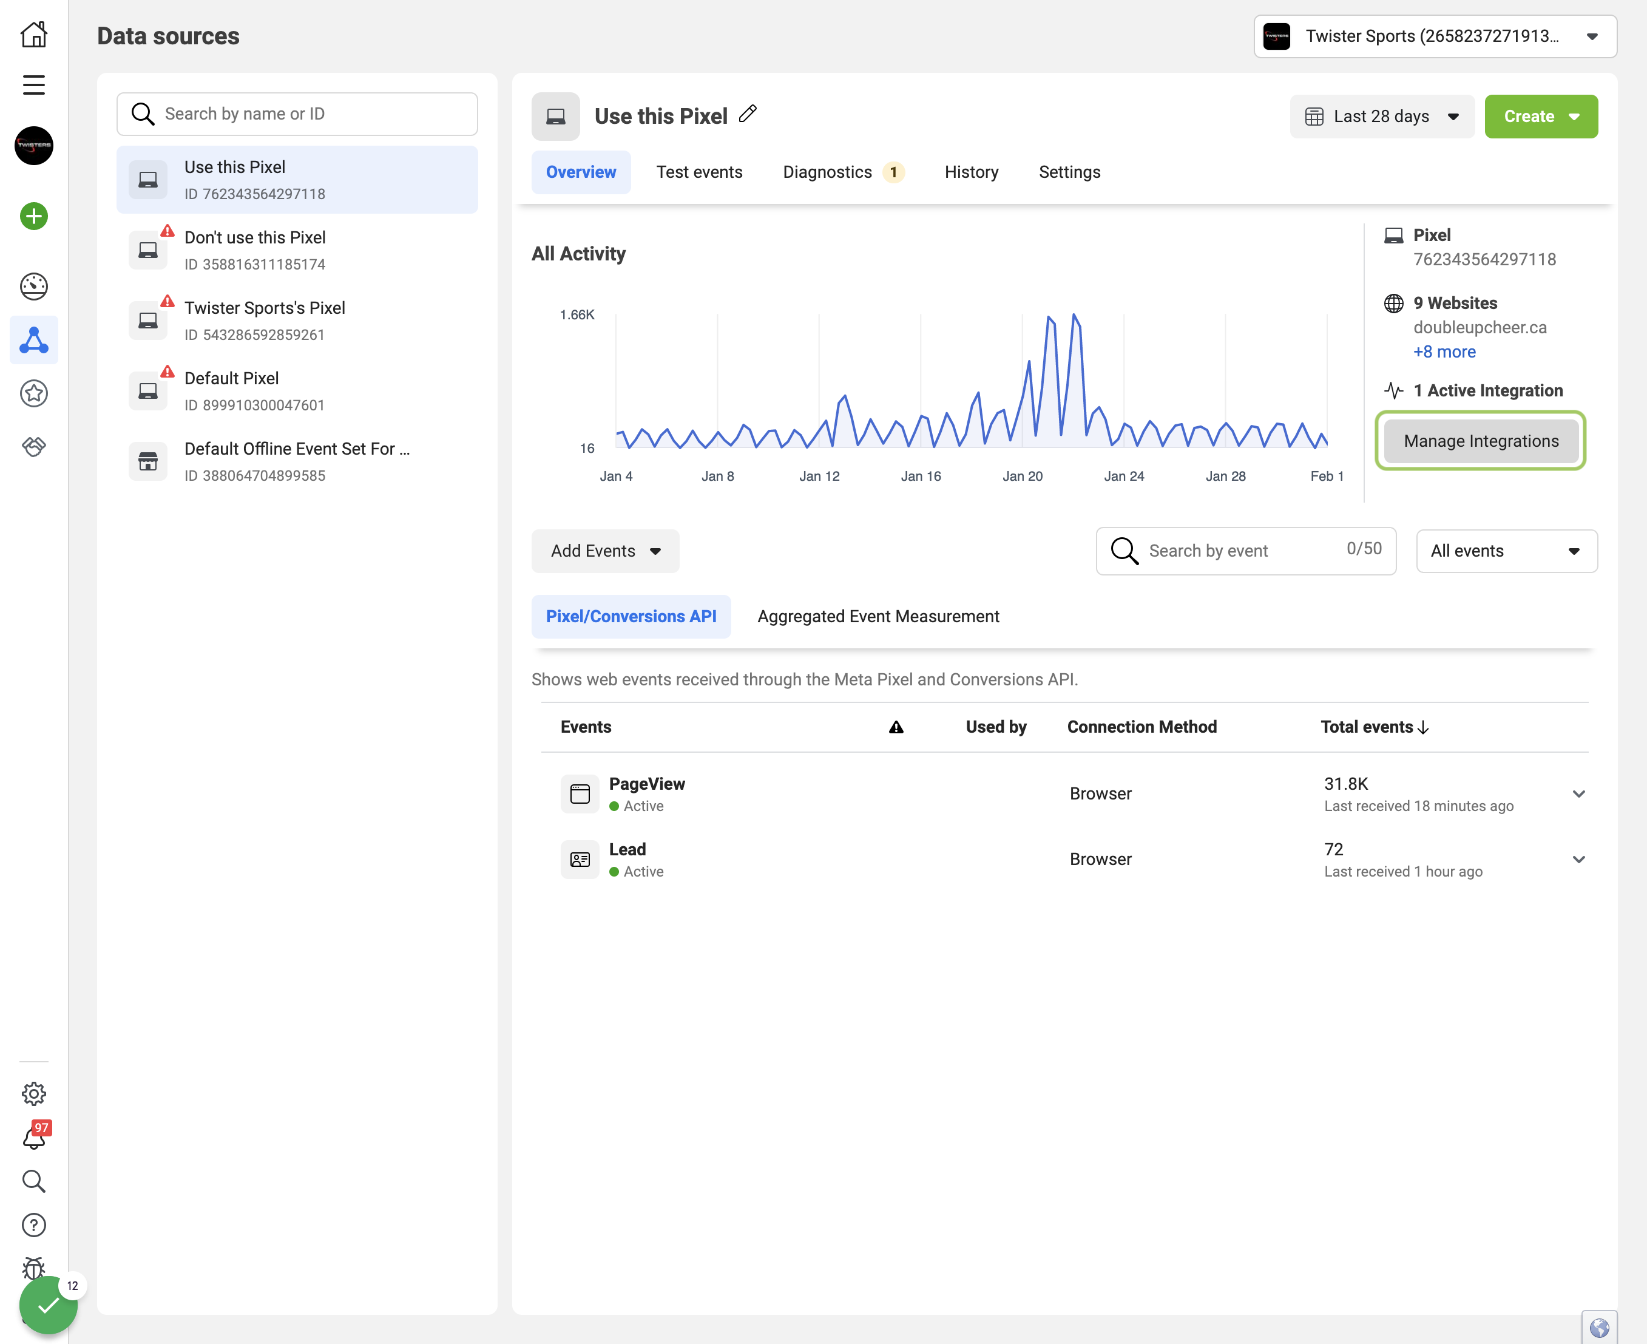Open the hamburger menu
The image size is (1647, 1344).
[x=33, y=84]
